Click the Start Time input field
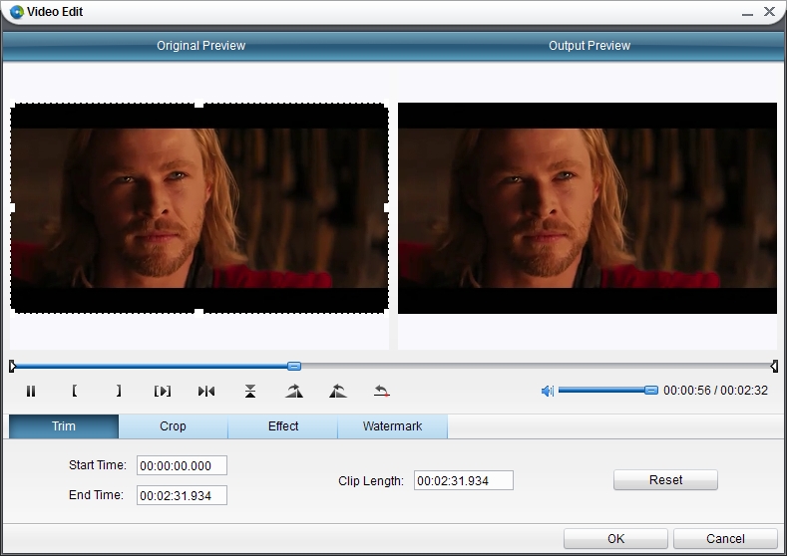Image resolution: width=787 pixels, height=556 pixels. coord(182,465)
